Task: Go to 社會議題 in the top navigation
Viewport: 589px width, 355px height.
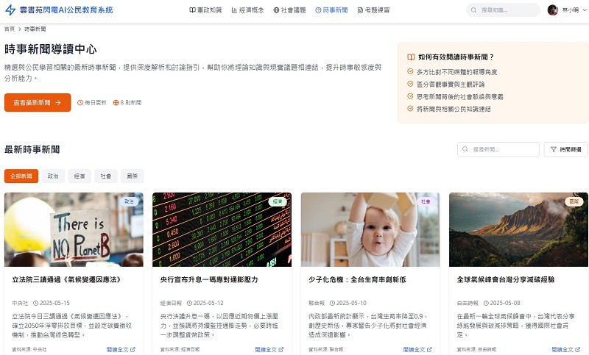Action: 289,10
